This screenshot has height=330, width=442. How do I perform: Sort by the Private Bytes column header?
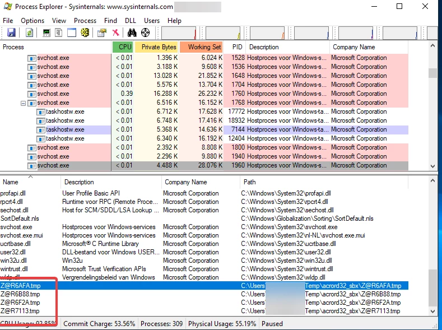point(156,47)
